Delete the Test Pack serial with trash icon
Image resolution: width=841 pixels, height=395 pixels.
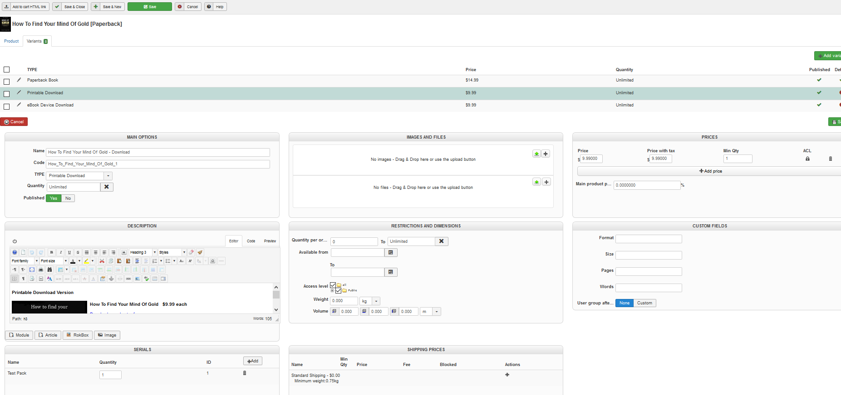point(245,373)
